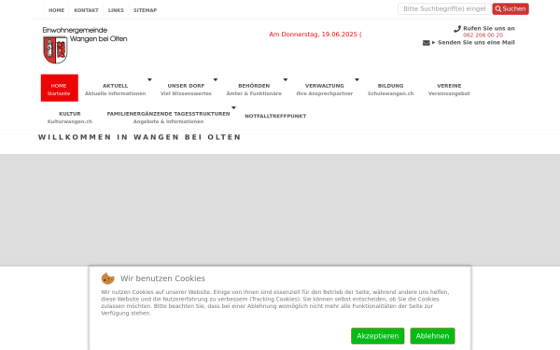Click the envelope mail icon

(427, 43)
